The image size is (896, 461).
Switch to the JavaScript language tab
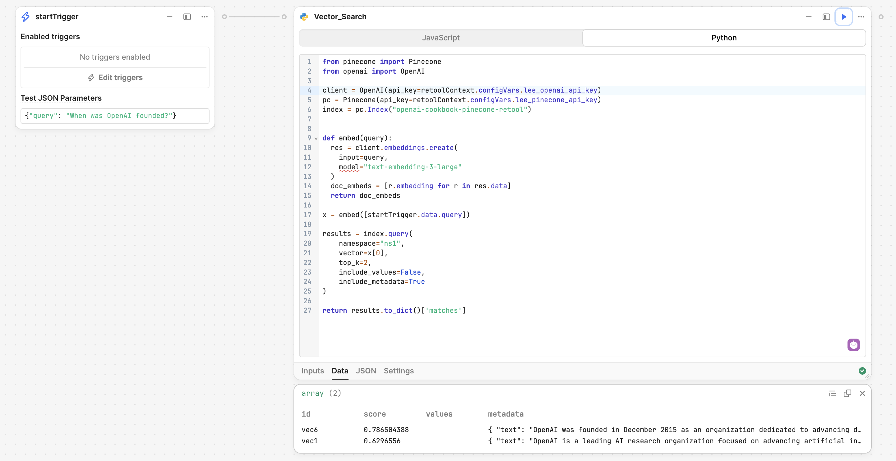click(x=440, y=38)
